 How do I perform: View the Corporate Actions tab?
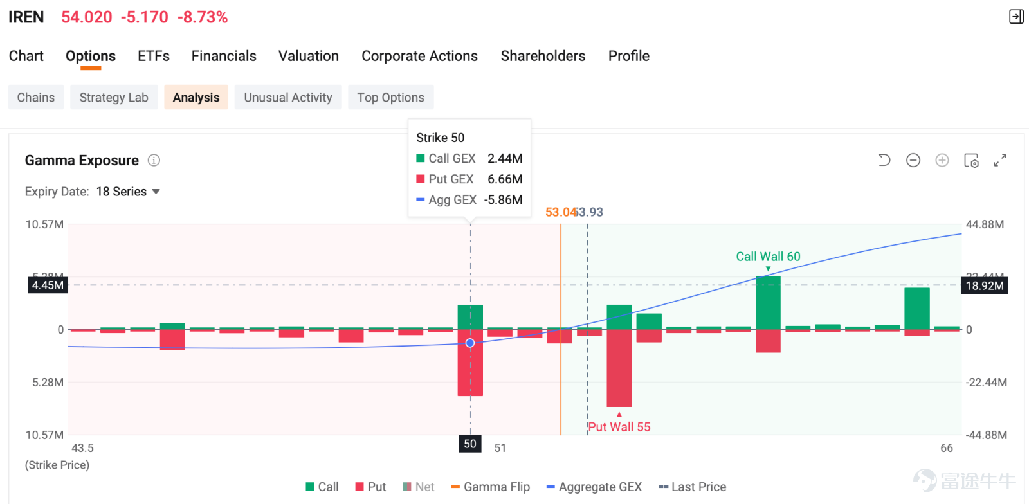[x=420, y=56]
